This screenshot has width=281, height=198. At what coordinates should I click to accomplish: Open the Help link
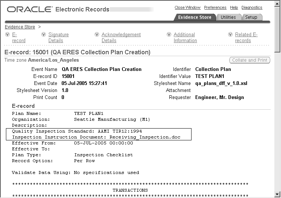click(x=234, y=7)
